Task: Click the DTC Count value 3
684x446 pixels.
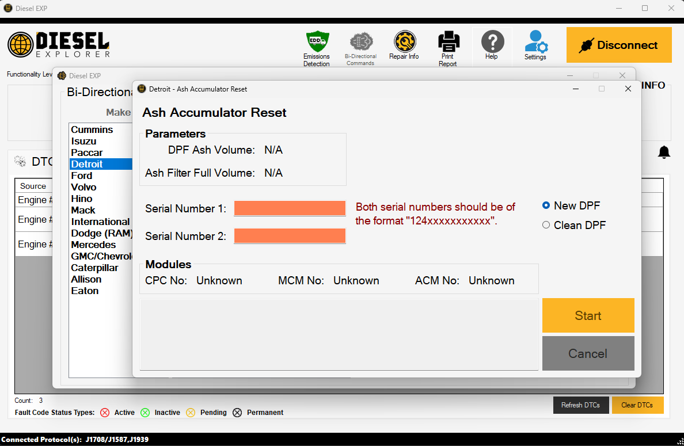Action: (x=41, y=400)
